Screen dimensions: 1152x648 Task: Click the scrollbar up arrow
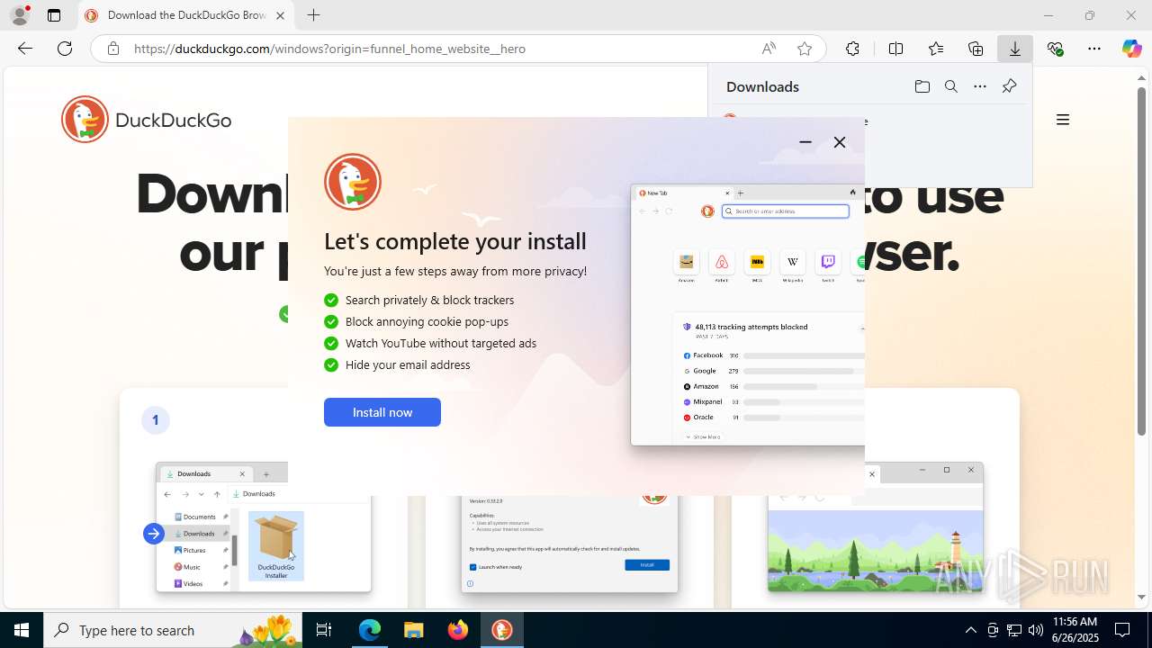pos(1141,78)
